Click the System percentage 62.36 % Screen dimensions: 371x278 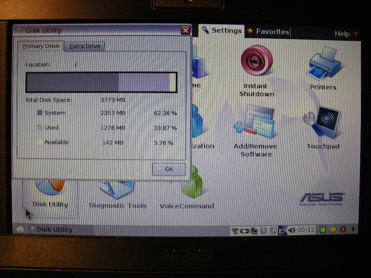[x=165, y=113]
